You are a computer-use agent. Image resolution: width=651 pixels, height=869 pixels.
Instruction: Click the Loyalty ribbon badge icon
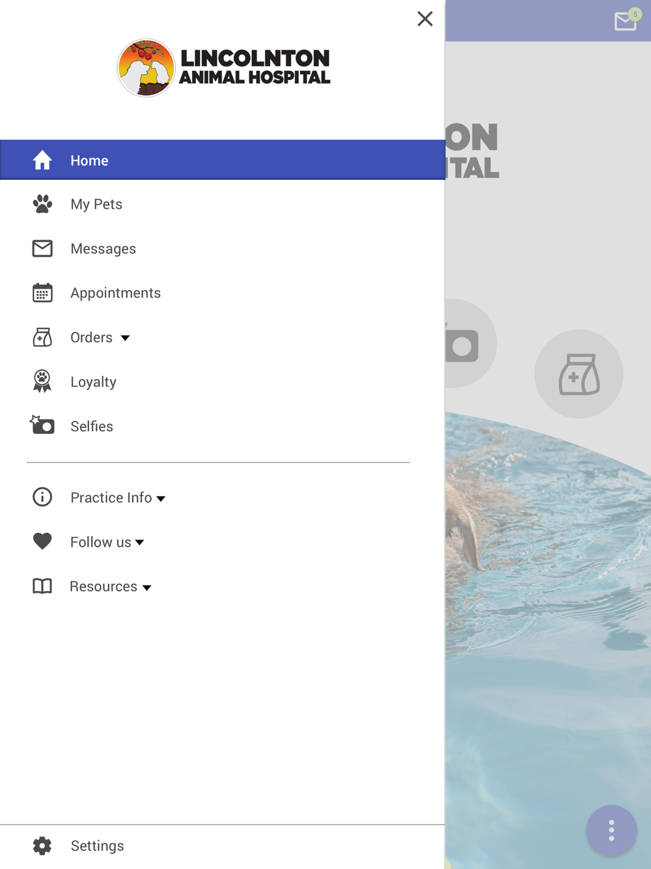tap(42, 381)
